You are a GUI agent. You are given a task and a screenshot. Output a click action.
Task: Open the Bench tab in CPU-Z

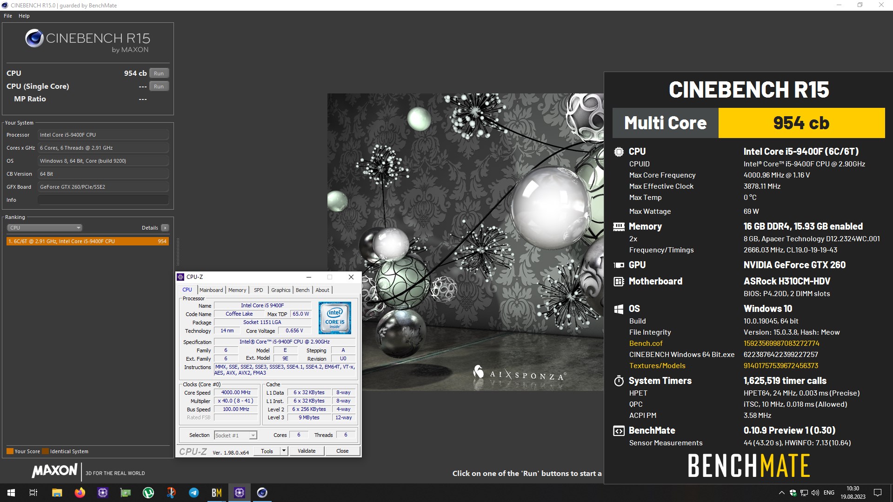pos(302,290)
